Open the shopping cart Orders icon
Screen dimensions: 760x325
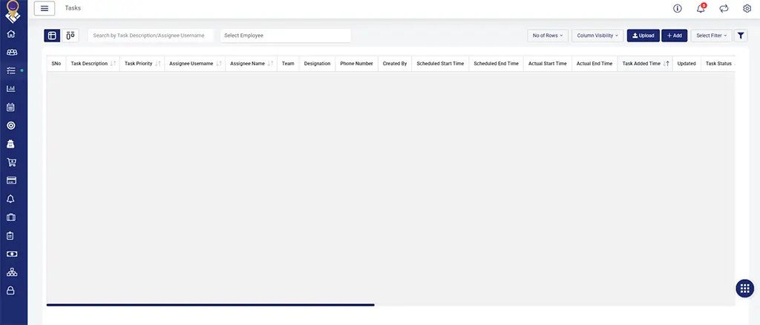point(11,162)
